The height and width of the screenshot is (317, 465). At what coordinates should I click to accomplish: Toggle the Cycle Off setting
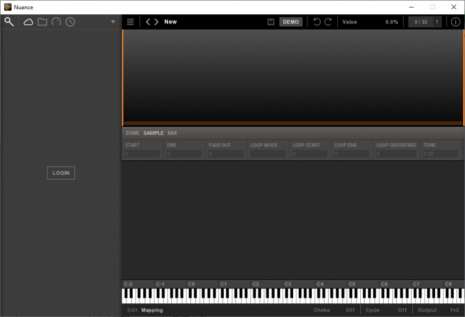pos(402,310)
